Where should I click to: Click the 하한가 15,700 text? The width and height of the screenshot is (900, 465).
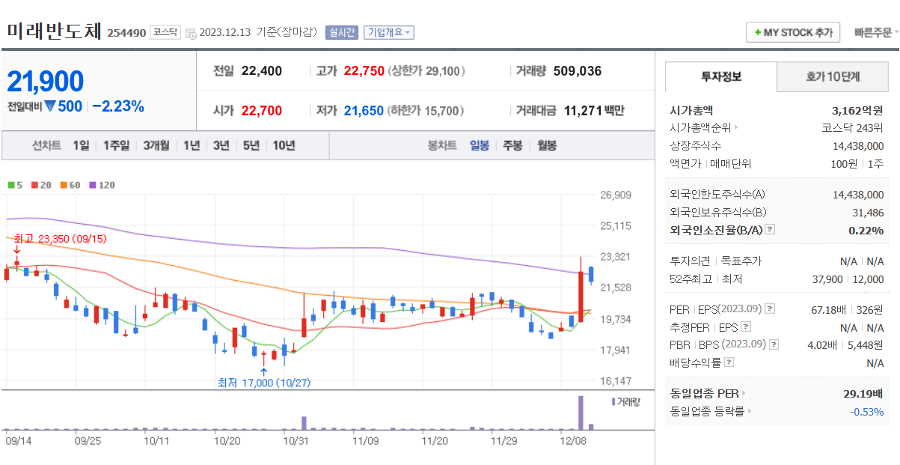point(426,111)
